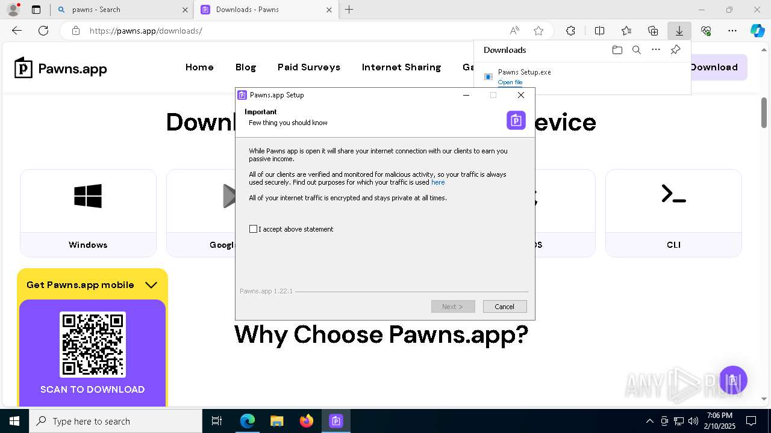Screen dimensions: 771x433
Task: Open the Downloads folder icon in panel
Action: [617, 50]
